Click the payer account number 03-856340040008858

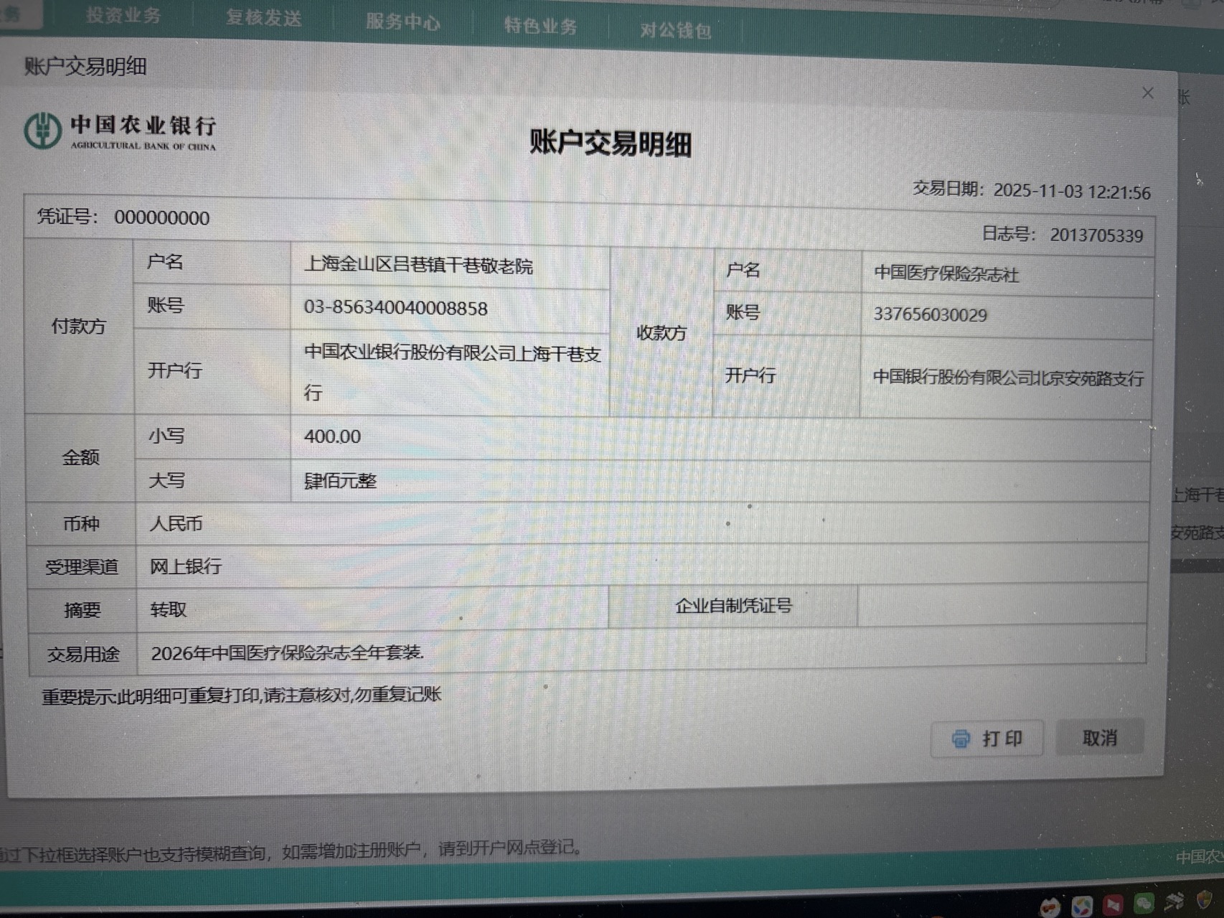395,308
